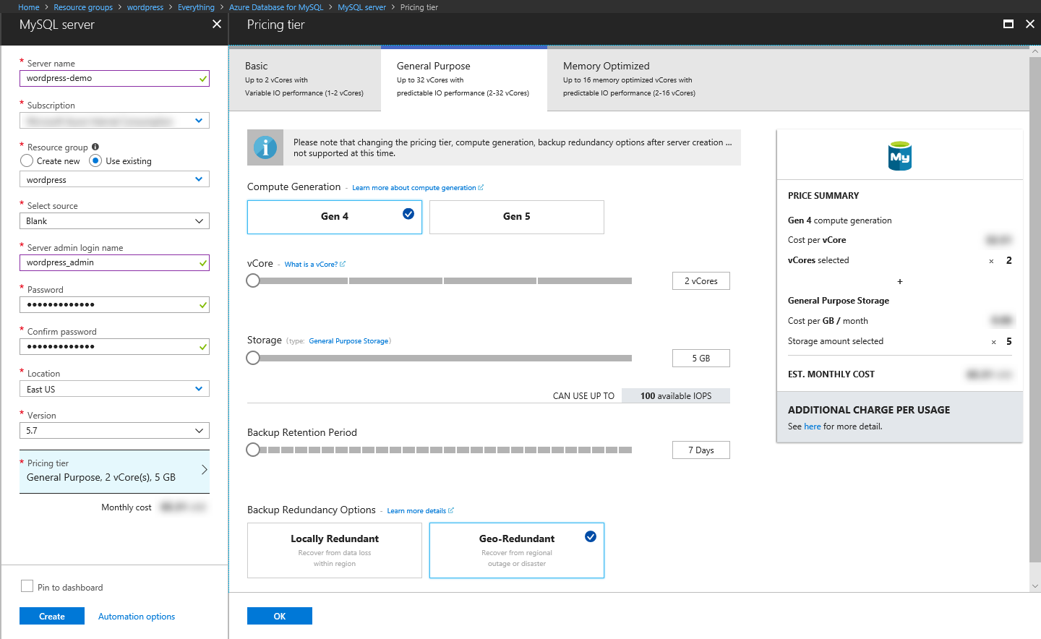Select Geo-Redundant backup option
Screen dimensions: 1041x639
click(x=517, y=550)
